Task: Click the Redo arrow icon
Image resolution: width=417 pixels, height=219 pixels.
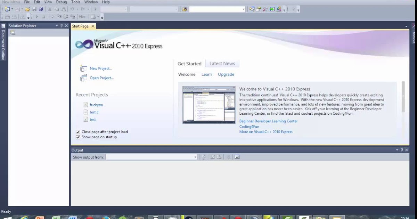Action: point(83,9)
